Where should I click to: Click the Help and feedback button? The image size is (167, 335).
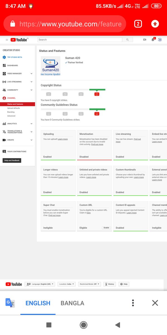pyautogui.click(x=12, y=161)
